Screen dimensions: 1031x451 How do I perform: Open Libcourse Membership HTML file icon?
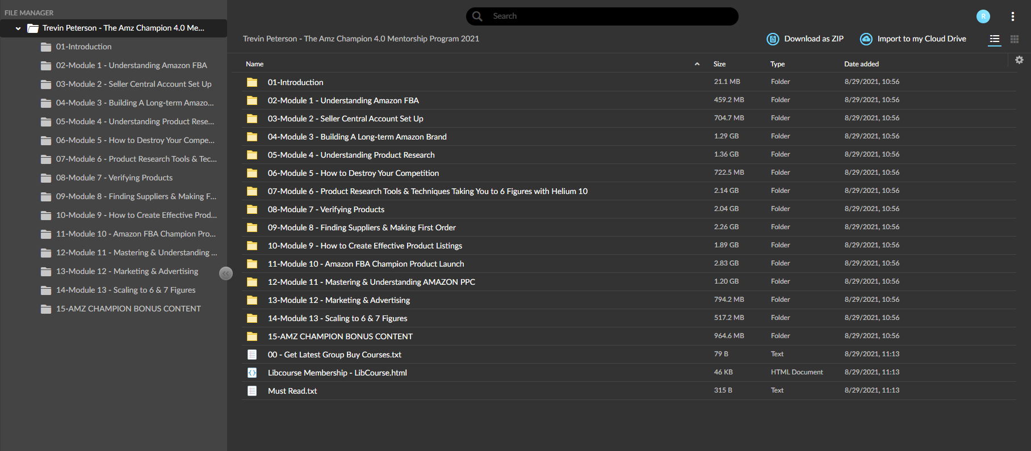(x=252, y=373)
